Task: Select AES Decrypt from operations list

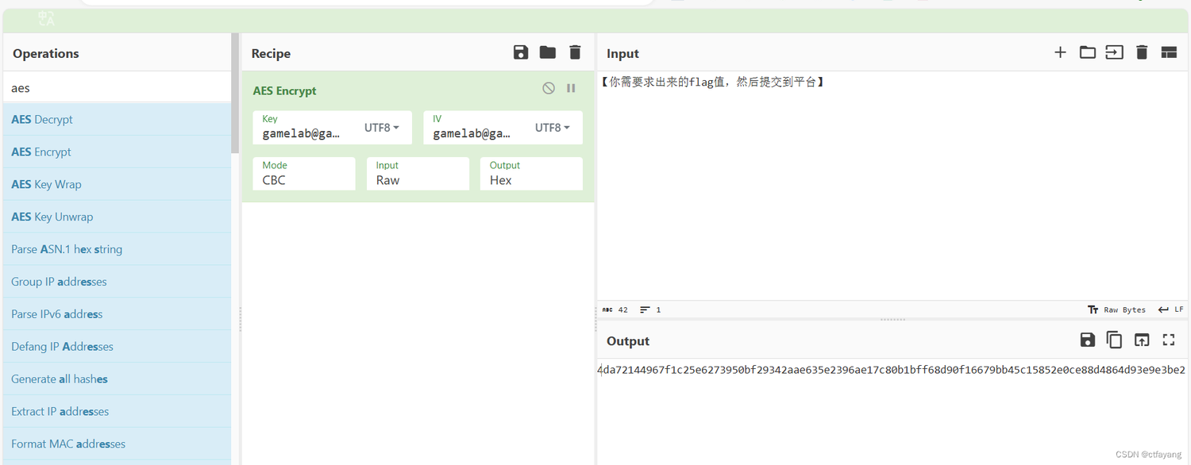Action: coord(42,120)
